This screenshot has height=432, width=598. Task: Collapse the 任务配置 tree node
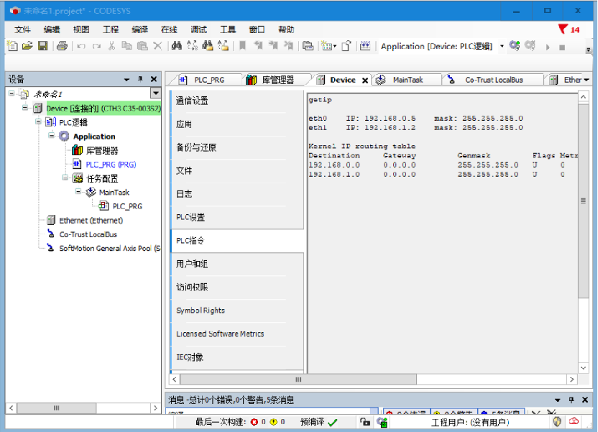tap(65, 178)
